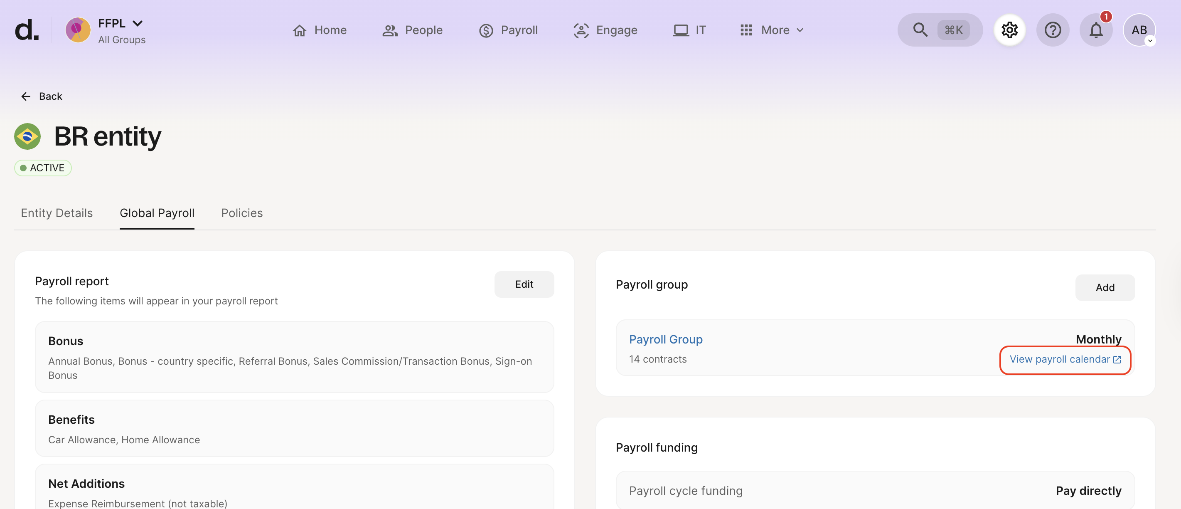Click the '14 contracts' text
Image resolution: width=1181 pixels, height=509 pixels.
pyautogui.click(x=658, y=359)
